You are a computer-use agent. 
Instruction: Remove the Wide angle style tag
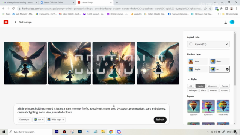pos(63,120)
